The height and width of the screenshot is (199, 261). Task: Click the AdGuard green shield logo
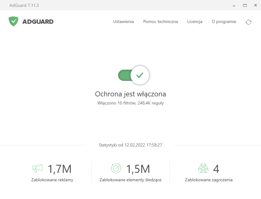pyautogui.click(x=13, y=21)
